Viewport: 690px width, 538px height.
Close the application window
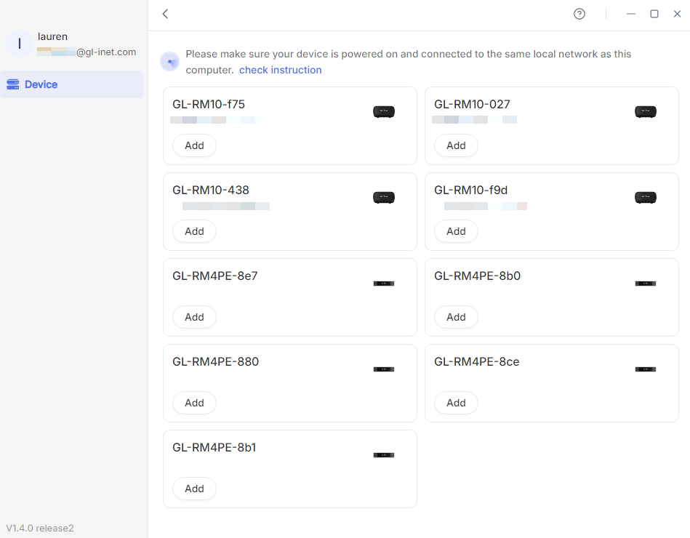677,14
